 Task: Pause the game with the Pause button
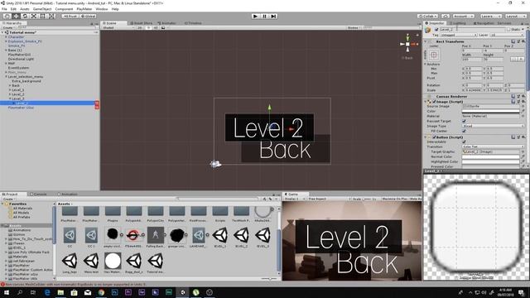pyautogui.click(x=264, y=16)
